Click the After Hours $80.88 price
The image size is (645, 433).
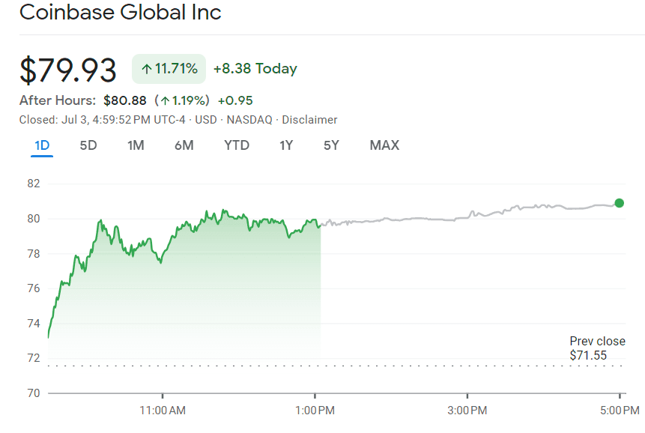[125, 100]
